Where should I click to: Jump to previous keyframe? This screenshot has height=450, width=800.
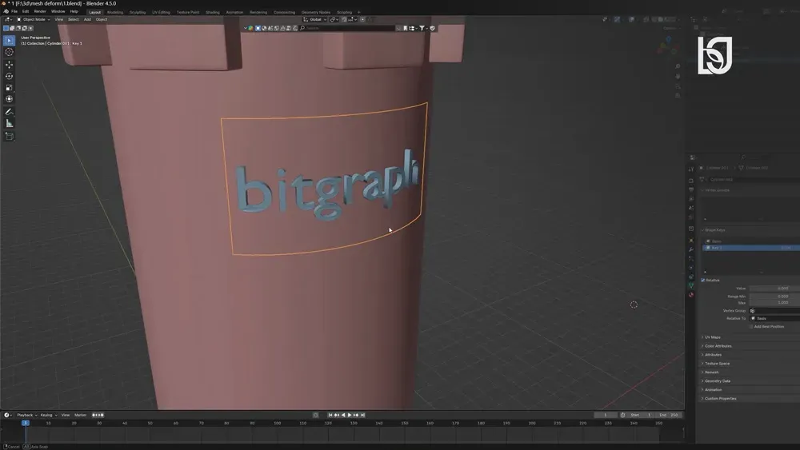coord(337,415)
